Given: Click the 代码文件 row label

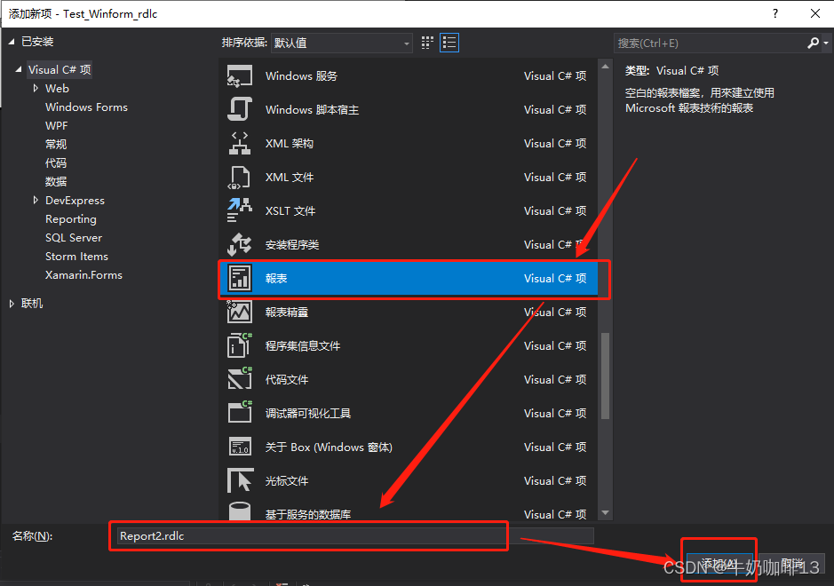Looking at the screenshot, I should (x=287, y=380).
